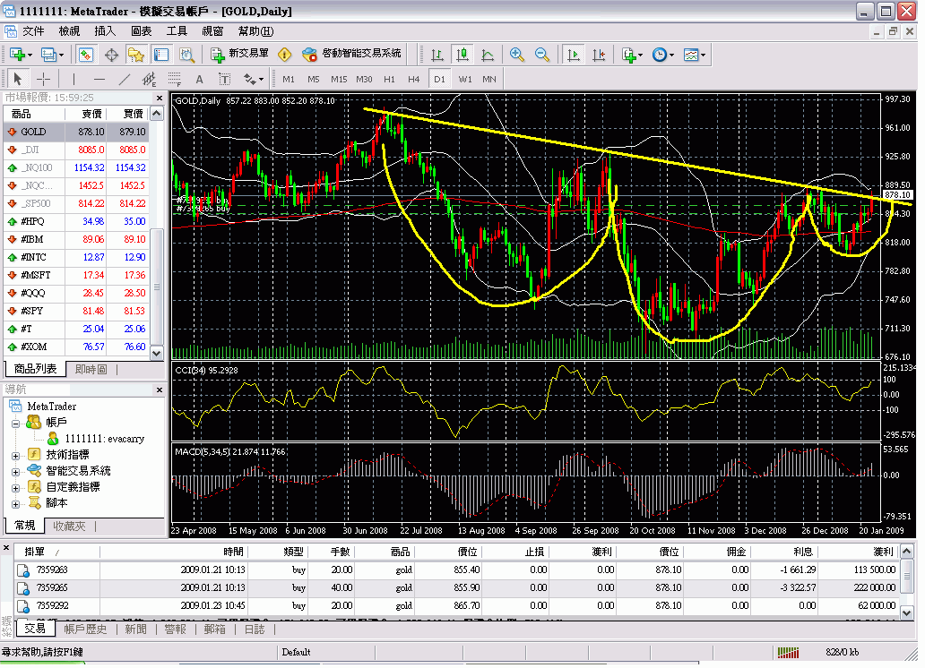Open the New Chart toolbar icon
Viewport: 925px width, 668px height.
[21, 55]
